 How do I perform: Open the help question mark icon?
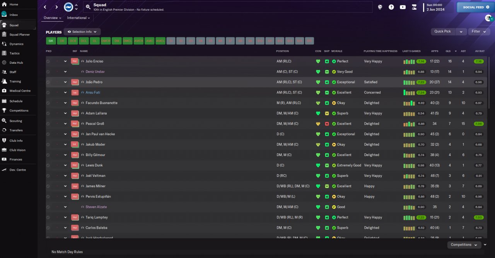pos(391,7)
